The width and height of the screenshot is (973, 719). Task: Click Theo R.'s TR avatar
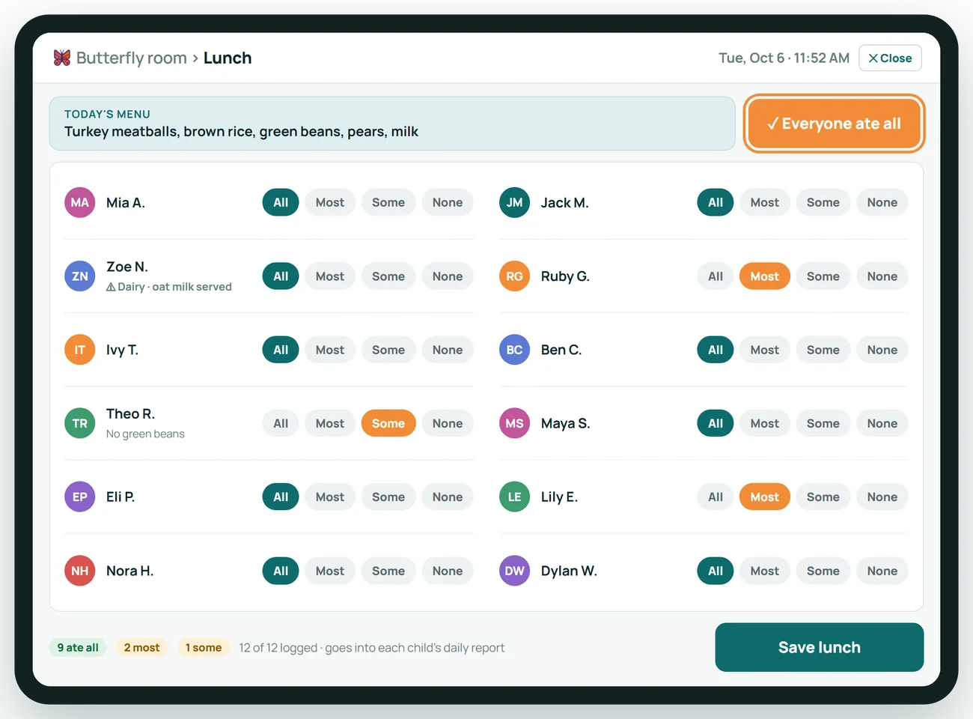(80, 423)
